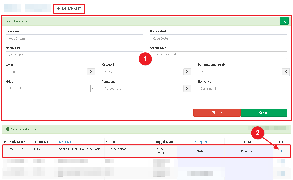Focus the ID System input field
Screen dimensions: 293x180
click(74, 39)
